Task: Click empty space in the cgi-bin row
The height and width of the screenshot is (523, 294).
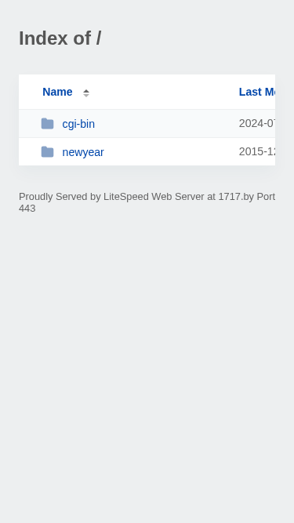Action: [x=167, y=124]
